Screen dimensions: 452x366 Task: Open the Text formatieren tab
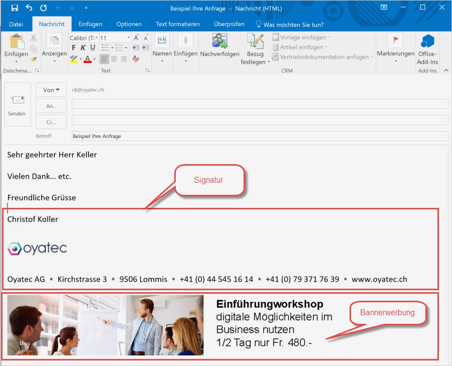coord(178,24)
